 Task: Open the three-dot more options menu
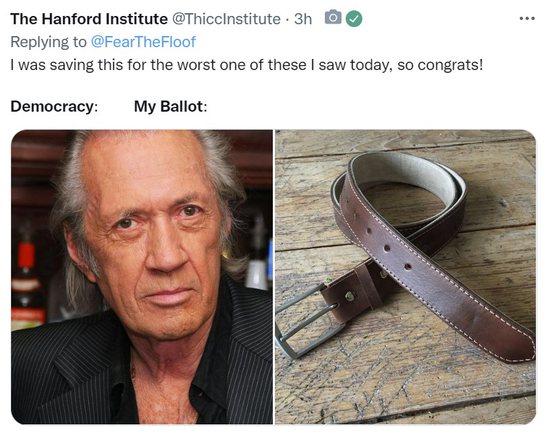527,19
